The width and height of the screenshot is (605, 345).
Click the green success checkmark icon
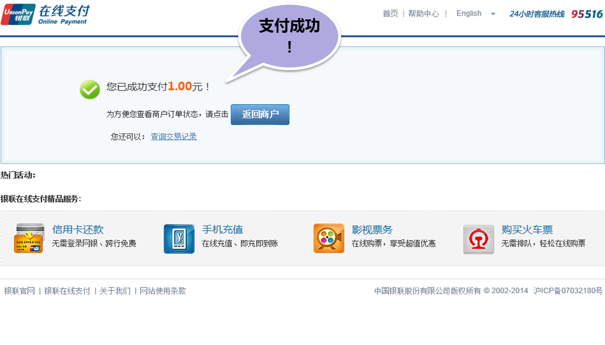[x=90, y=90]
